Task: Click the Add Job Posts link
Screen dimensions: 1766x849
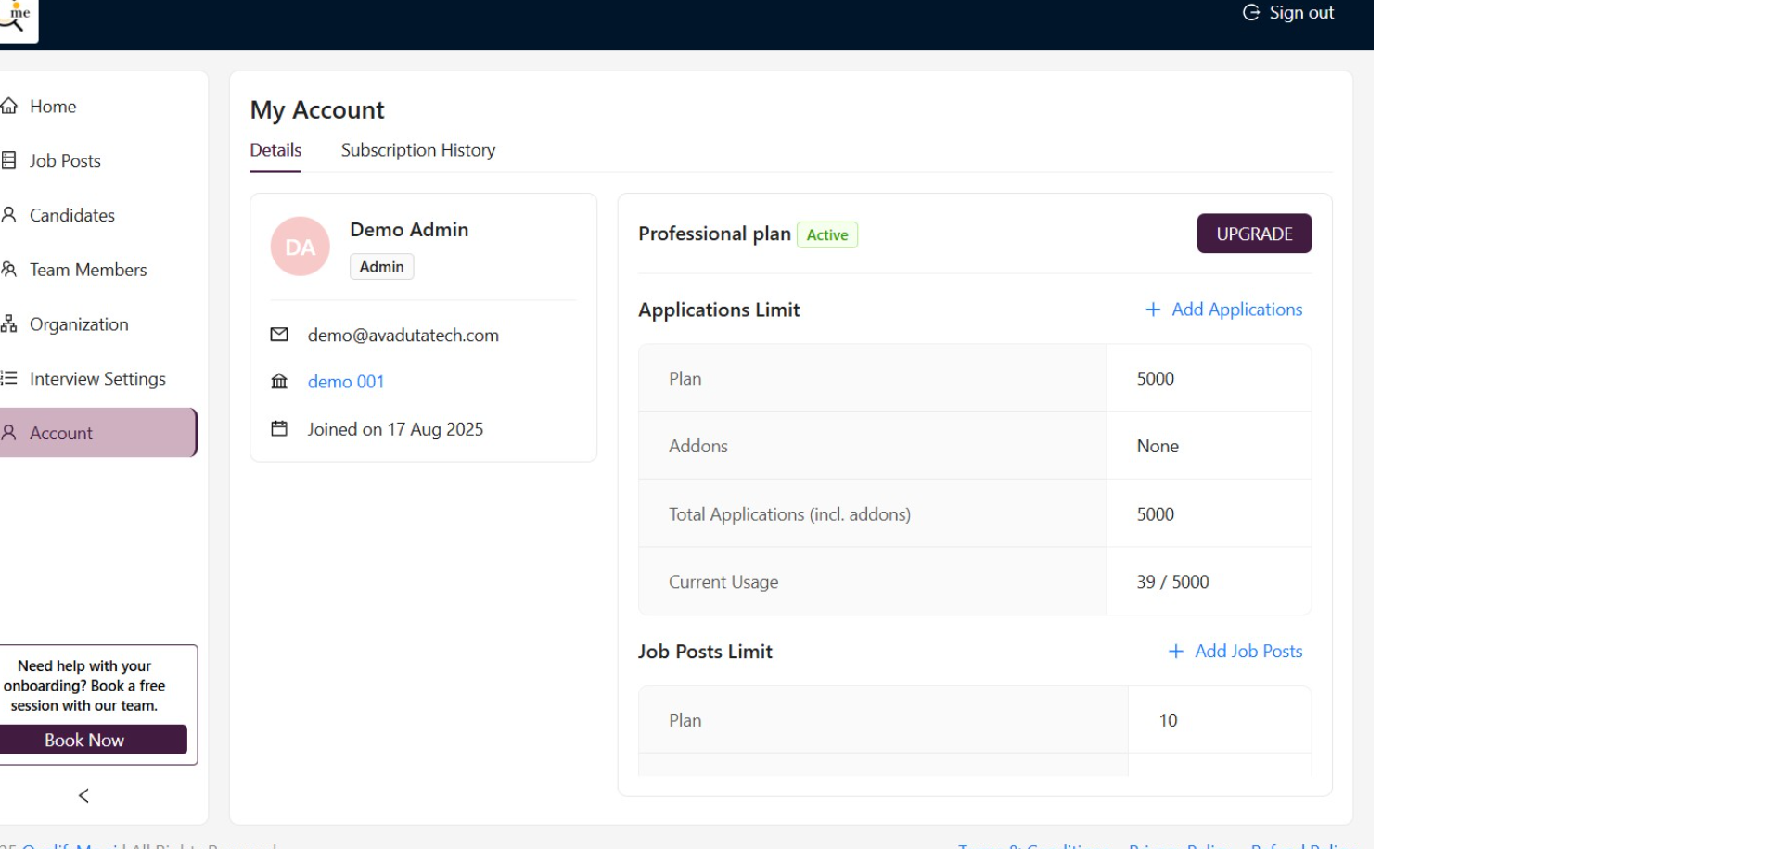Action: pos(1235,652)
